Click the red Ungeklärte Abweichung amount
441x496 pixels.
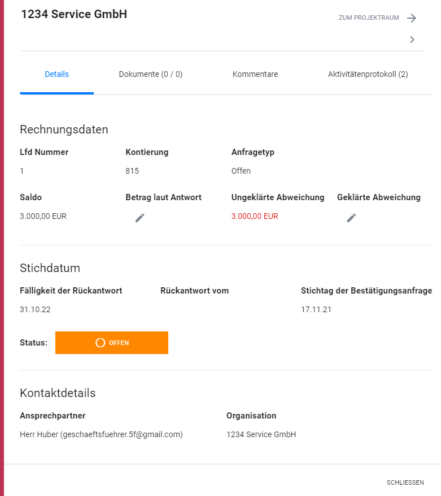[255, 216]
